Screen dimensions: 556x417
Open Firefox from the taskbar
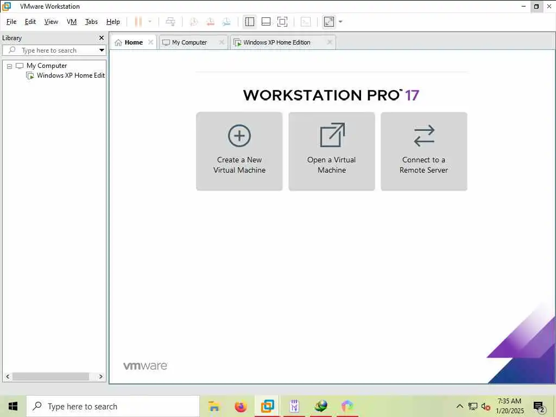tap(241, 406)
